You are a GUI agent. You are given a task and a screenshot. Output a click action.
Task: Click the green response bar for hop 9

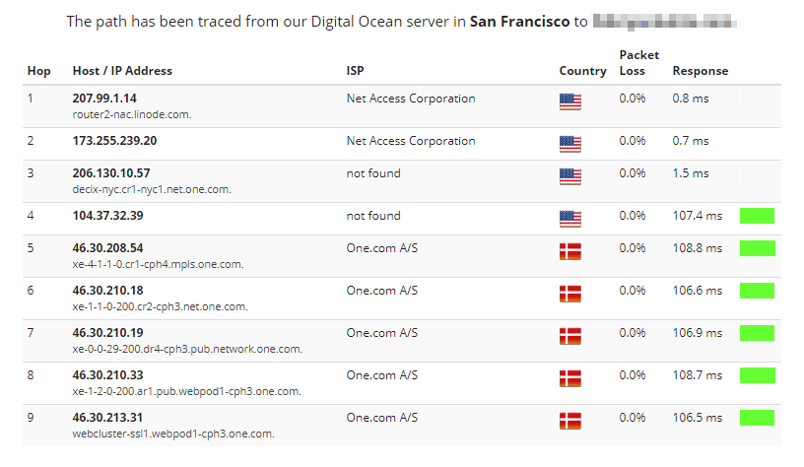click(x=757, y=418)
